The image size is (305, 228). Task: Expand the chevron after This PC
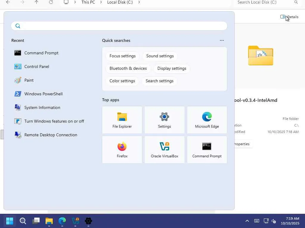(x=101, y=2)
